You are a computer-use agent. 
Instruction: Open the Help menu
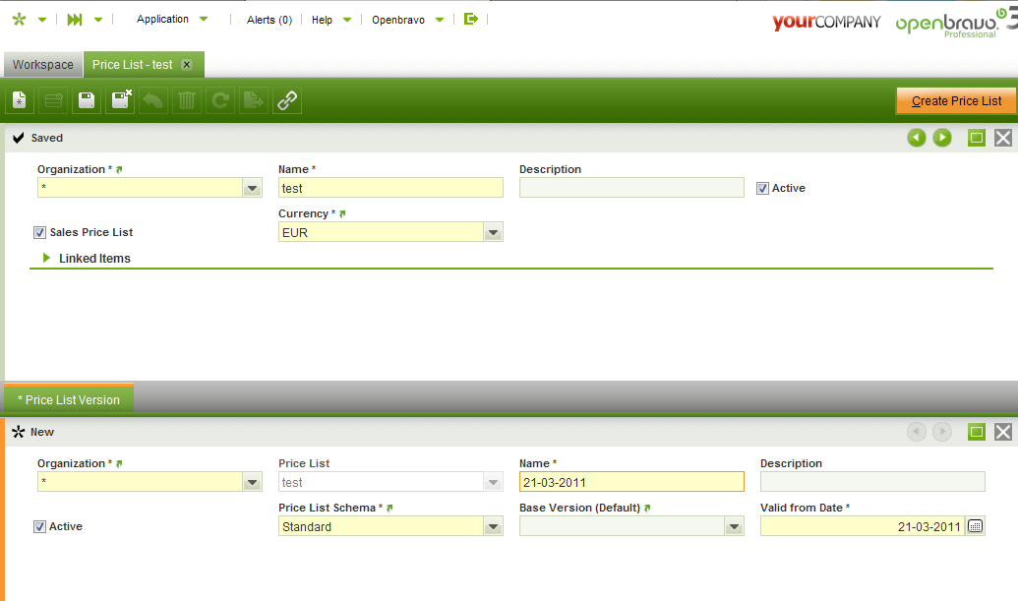pos(331,20)
